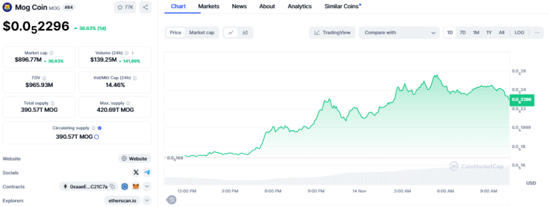
Task: Expand explorers list next to etherscan.io
Action: click(147, 201)
